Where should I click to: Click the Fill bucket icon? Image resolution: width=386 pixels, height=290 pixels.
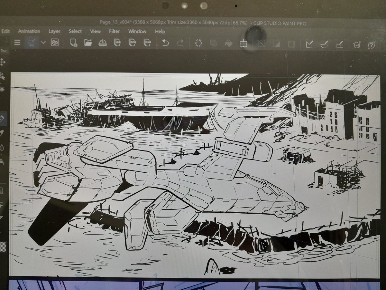coord(228,43)
